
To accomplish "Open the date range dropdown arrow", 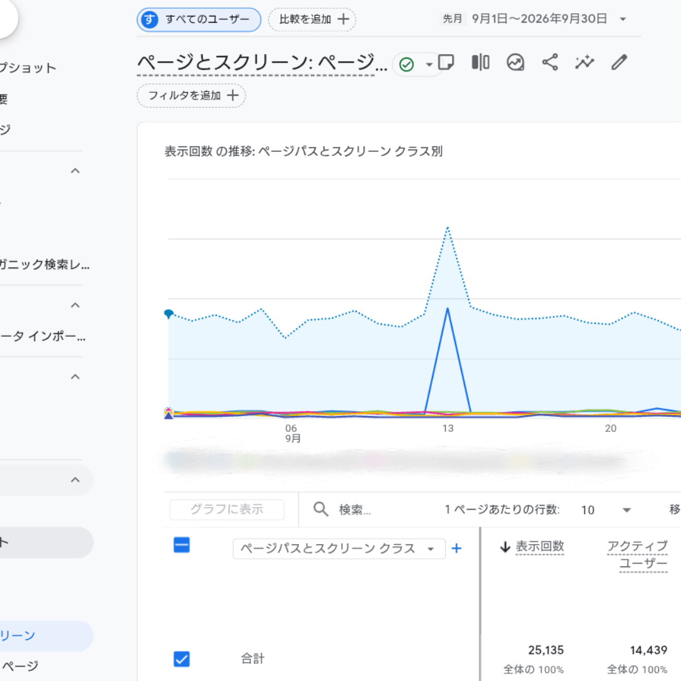I will point(623,19).
